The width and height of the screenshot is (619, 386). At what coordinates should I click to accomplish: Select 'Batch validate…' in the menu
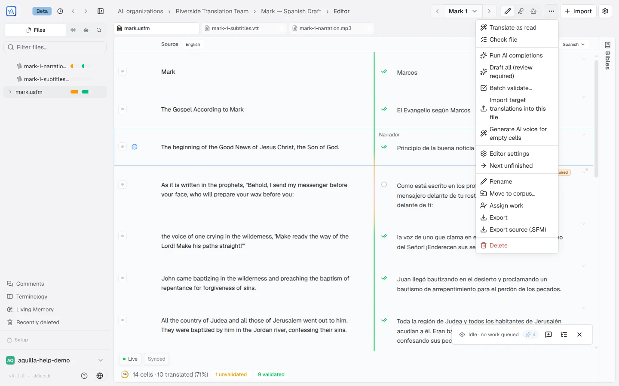(517, 88)
